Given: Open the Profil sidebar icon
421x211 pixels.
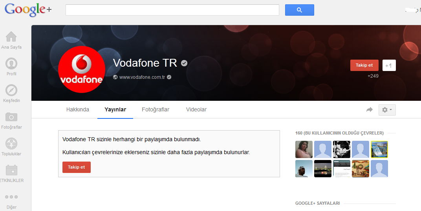Looking at the screenshot, I should 11,64.
